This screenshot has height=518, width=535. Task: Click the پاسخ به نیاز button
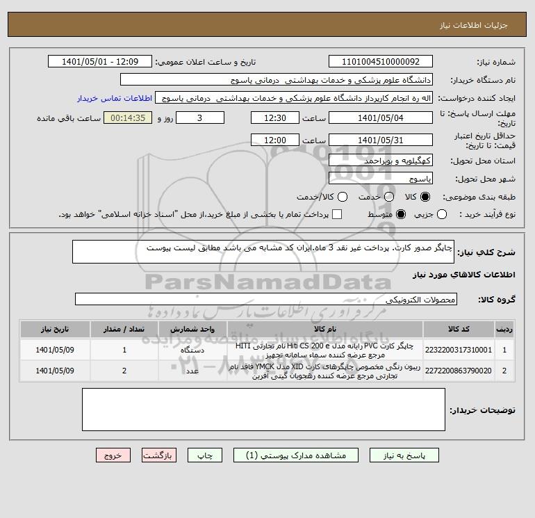point(404,455)
